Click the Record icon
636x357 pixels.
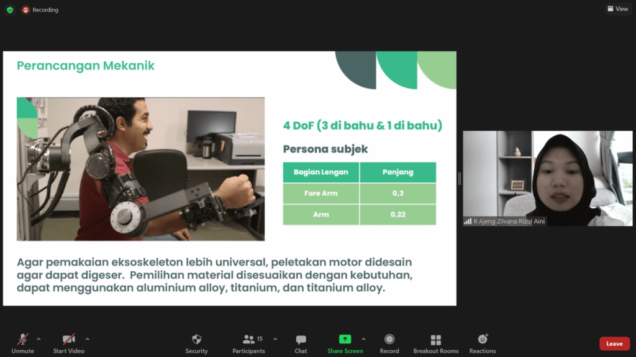pos(389,340)
